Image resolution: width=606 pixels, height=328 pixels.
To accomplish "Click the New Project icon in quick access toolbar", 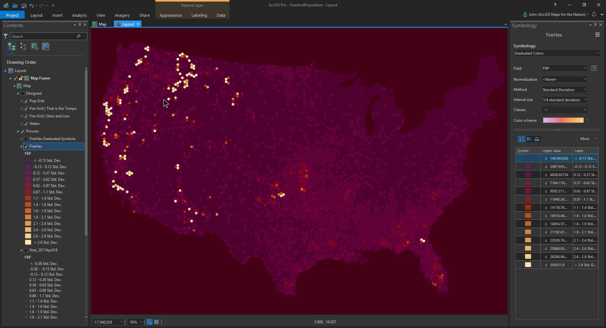I will [x=6, y=5].
